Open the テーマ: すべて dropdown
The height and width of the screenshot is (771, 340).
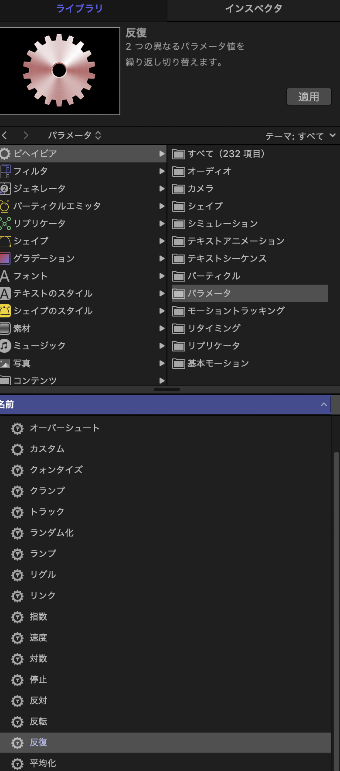pyautogui.click(x=301, y=136)
